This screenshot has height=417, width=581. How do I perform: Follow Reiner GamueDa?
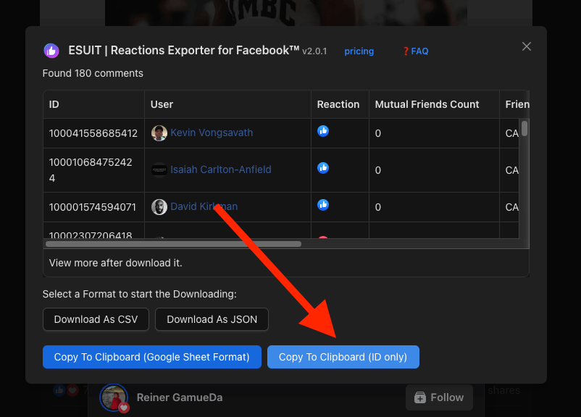click(x=439, y=397)
